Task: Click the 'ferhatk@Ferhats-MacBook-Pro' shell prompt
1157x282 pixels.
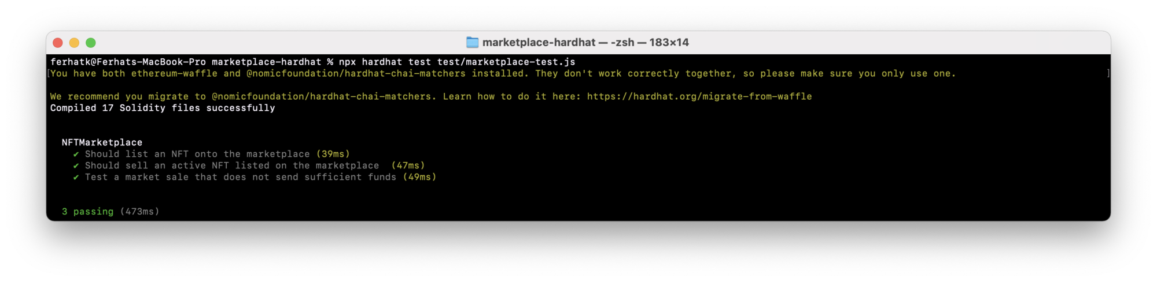Action: [128, 62]
